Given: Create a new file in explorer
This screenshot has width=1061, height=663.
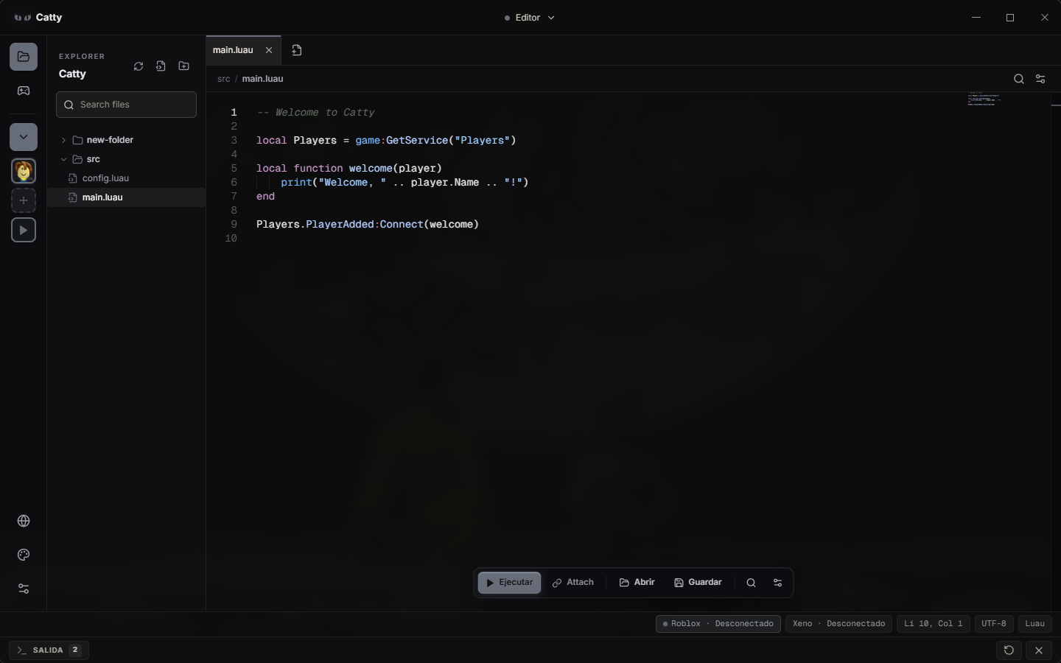Looking at the screenshot, I should click(x=161, y=66).
